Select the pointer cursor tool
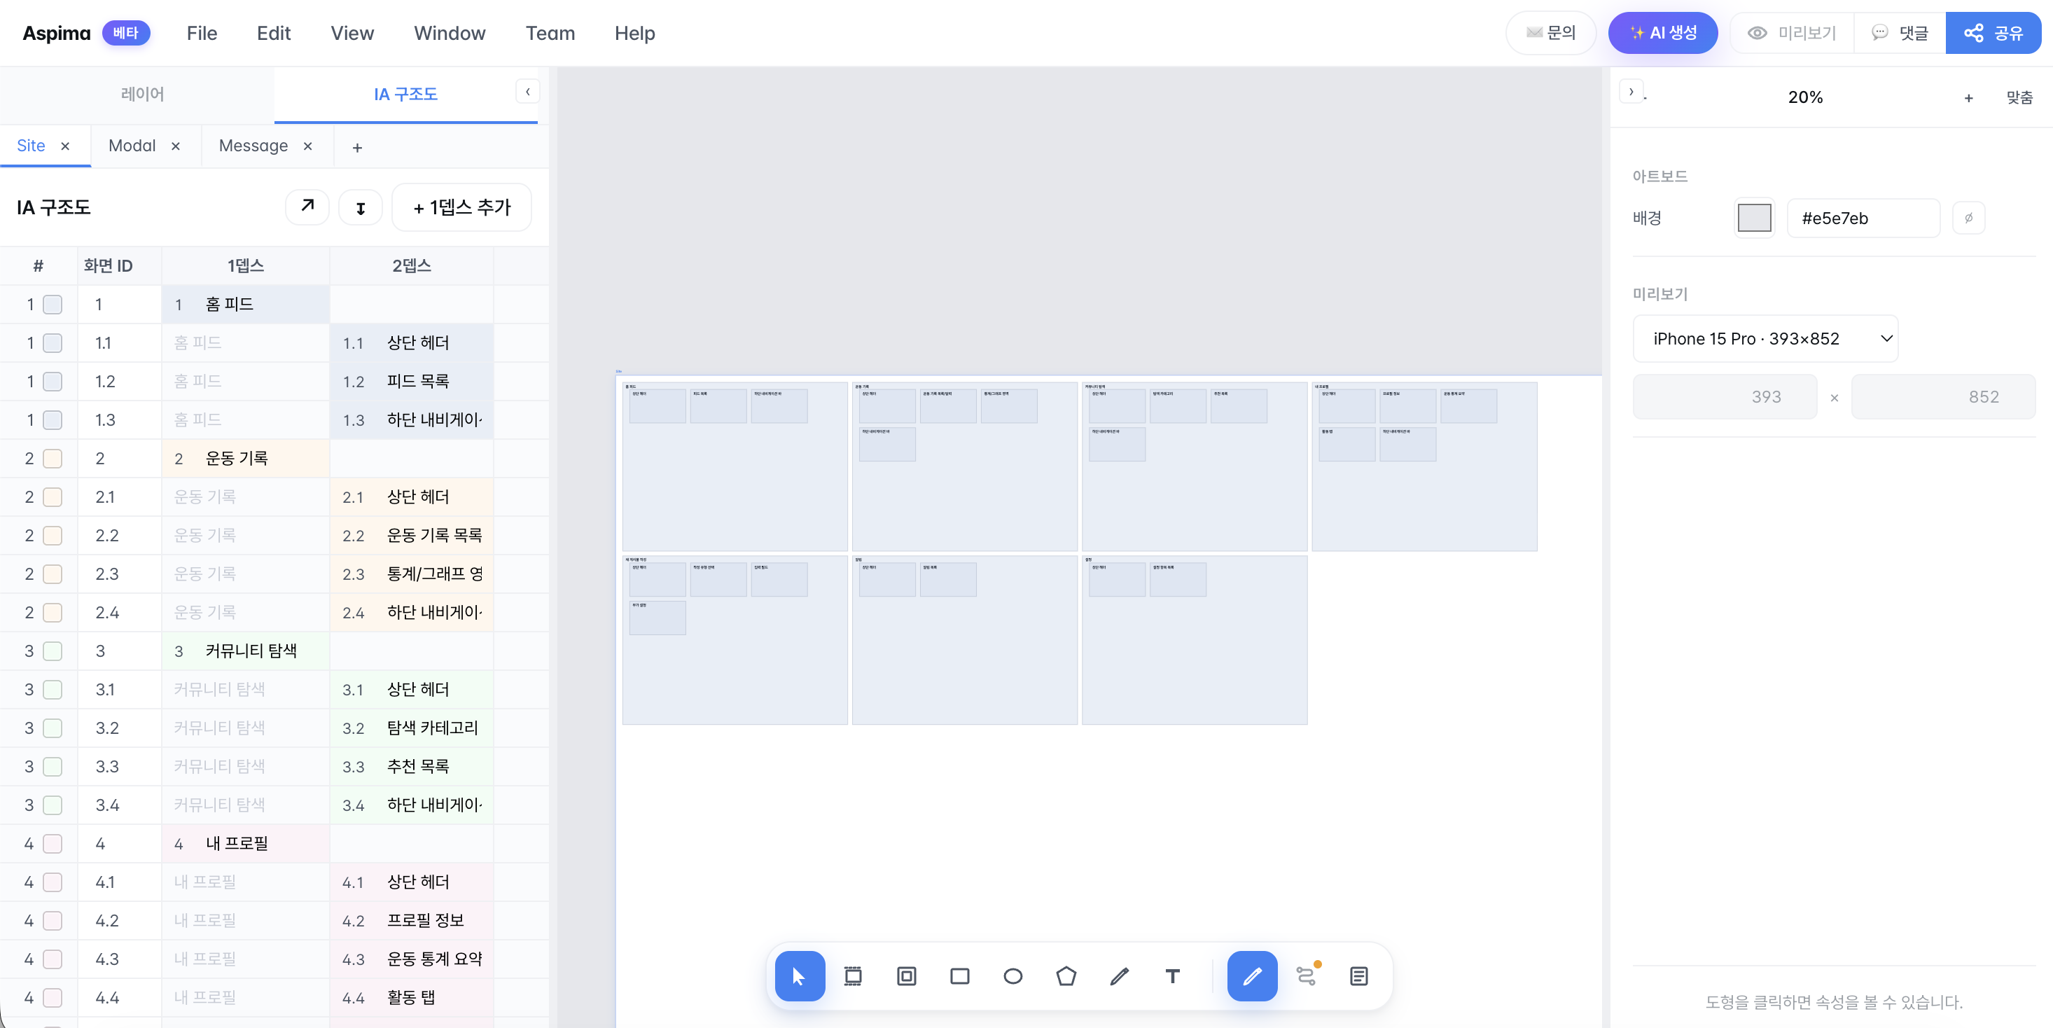 [800, 975]
